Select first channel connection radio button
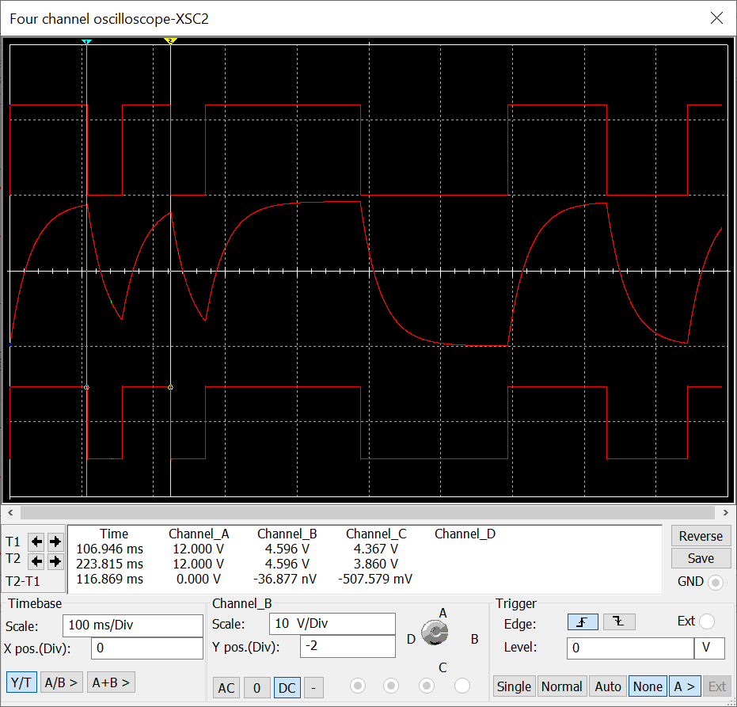 358,686
